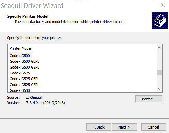The height and width of the screenshot is (133, 169).
Task: Click the scrollbar track below the thumb
Action: (159, 81)
